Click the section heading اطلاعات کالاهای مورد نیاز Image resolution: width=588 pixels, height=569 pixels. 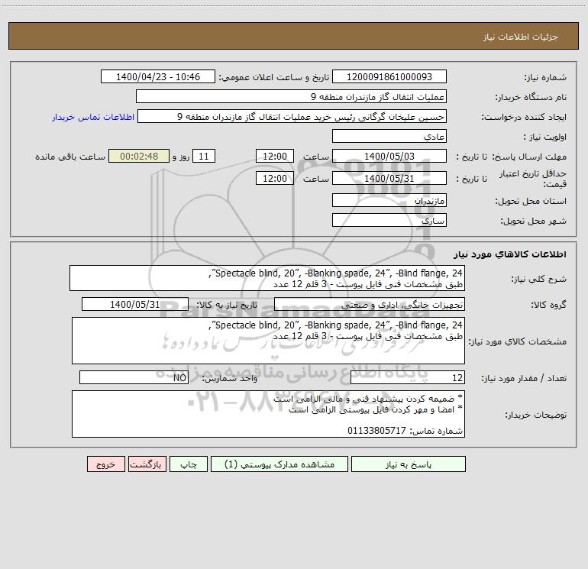tap(510, 254)
